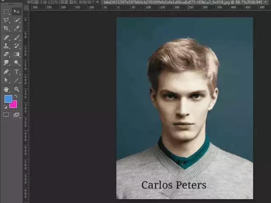This screenshot has height=203, width=271.
Task: Select the Path Selection tool
Action: click(6, 80)
